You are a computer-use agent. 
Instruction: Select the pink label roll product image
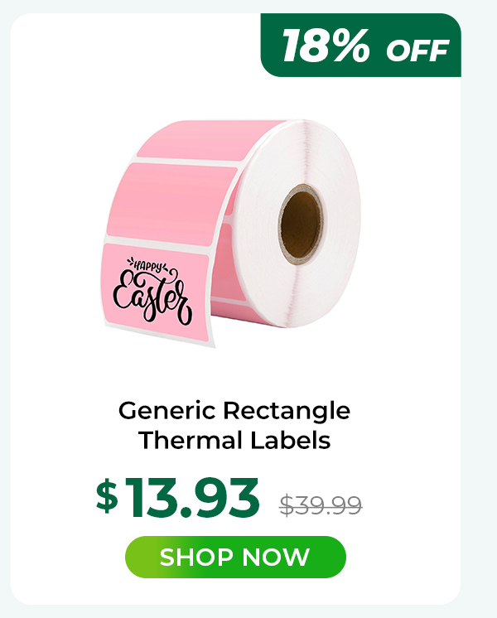click(x=232, y=233)
